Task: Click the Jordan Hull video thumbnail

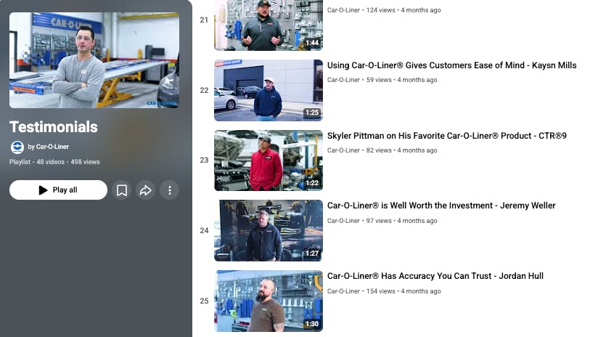Action: coord(268,301)
